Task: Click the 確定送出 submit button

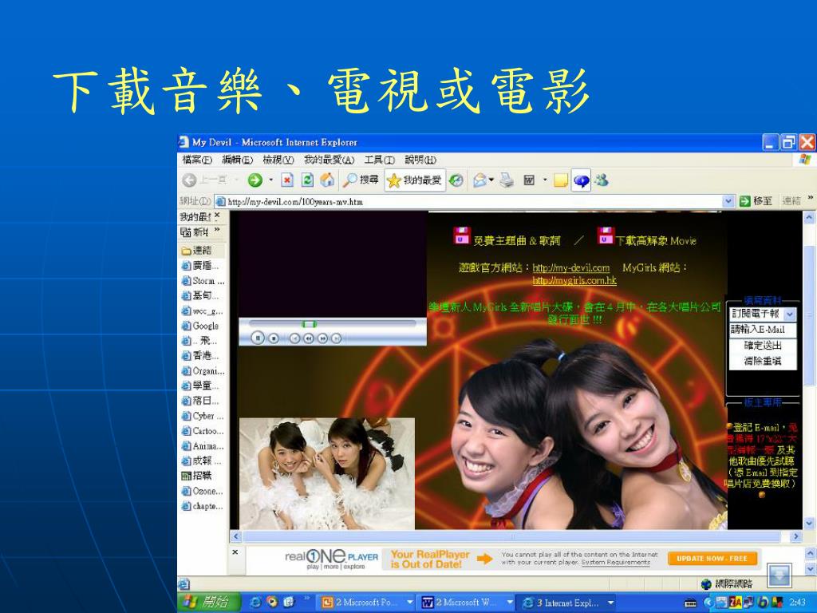Action: 763,346
